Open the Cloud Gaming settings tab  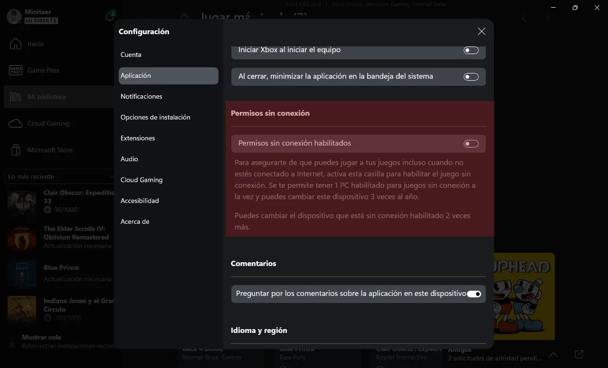pos(169,180)
